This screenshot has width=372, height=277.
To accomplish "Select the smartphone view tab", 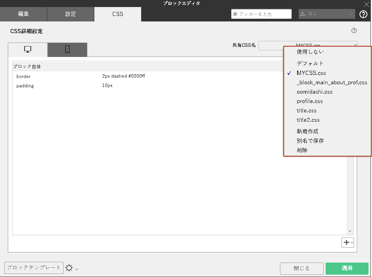I will (67, 50).
